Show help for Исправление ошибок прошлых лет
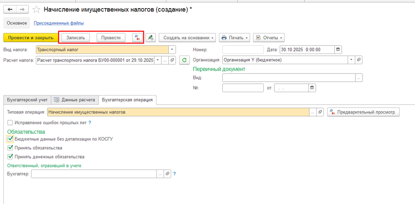The height and width of the screenshot is (204, 415). click(x=90, y=123)
